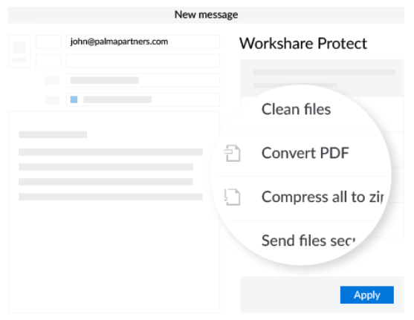Click the first short line in message body
The height and width of the screenshot is (320, 414).
53,134
